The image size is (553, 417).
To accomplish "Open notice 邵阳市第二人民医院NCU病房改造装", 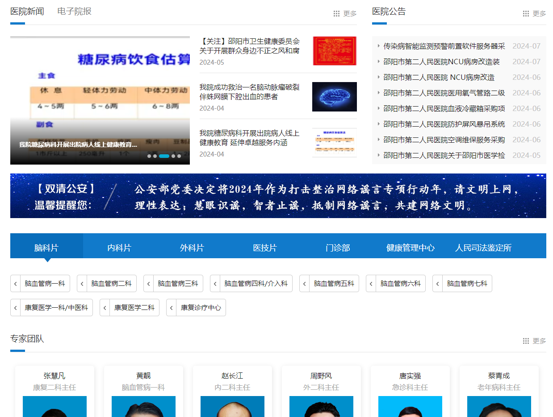I will pyautogui.click(x=441, y=62).
